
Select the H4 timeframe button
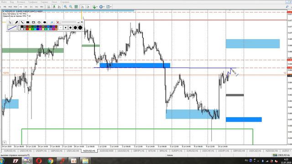point(26,7)
